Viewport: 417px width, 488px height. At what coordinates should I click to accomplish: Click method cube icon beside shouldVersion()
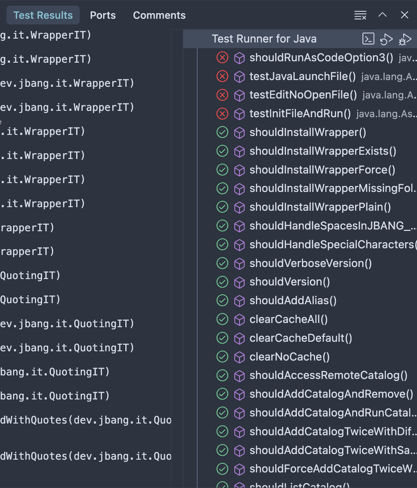240,282
